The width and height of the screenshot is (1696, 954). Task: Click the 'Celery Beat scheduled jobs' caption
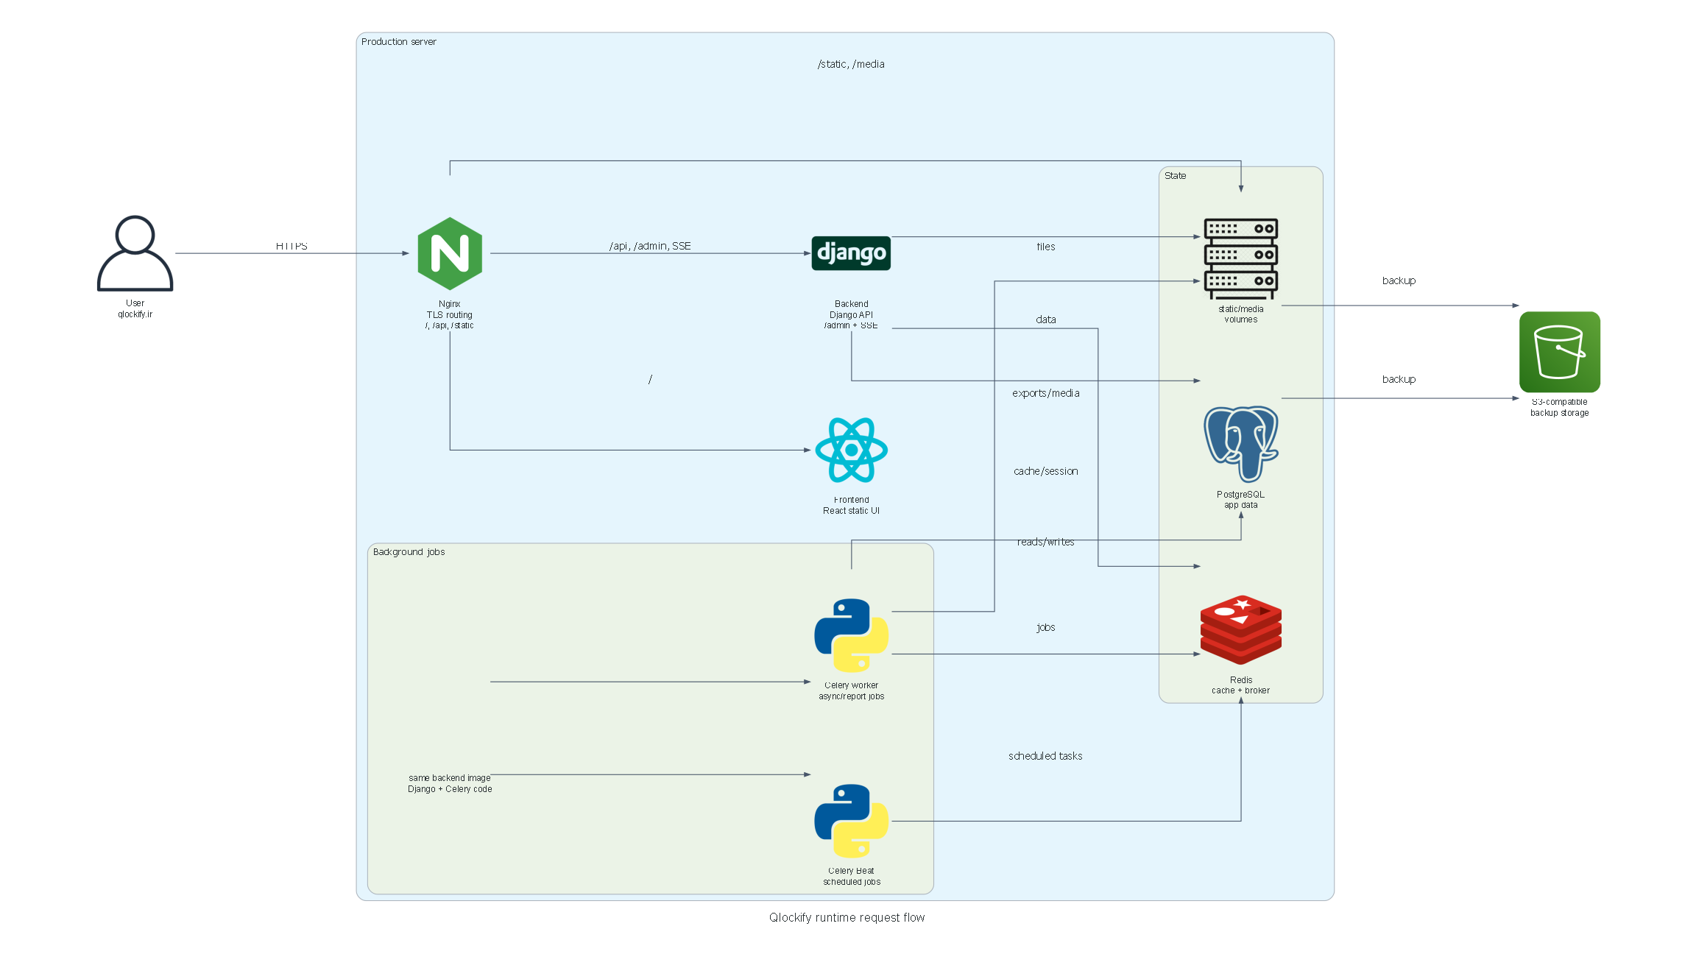click(x=851, y=876)
